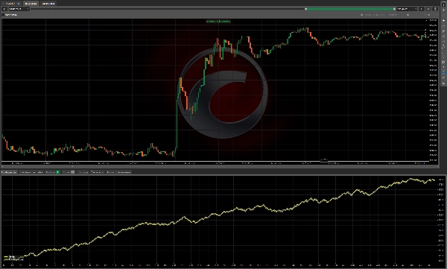Click the start handle of the green range
447x269 pixels.
306,9
